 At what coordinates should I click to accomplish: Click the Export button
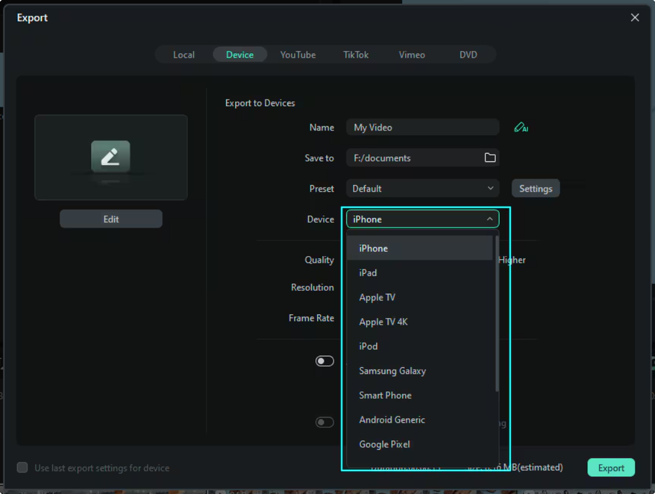click(x=610, y=467)
